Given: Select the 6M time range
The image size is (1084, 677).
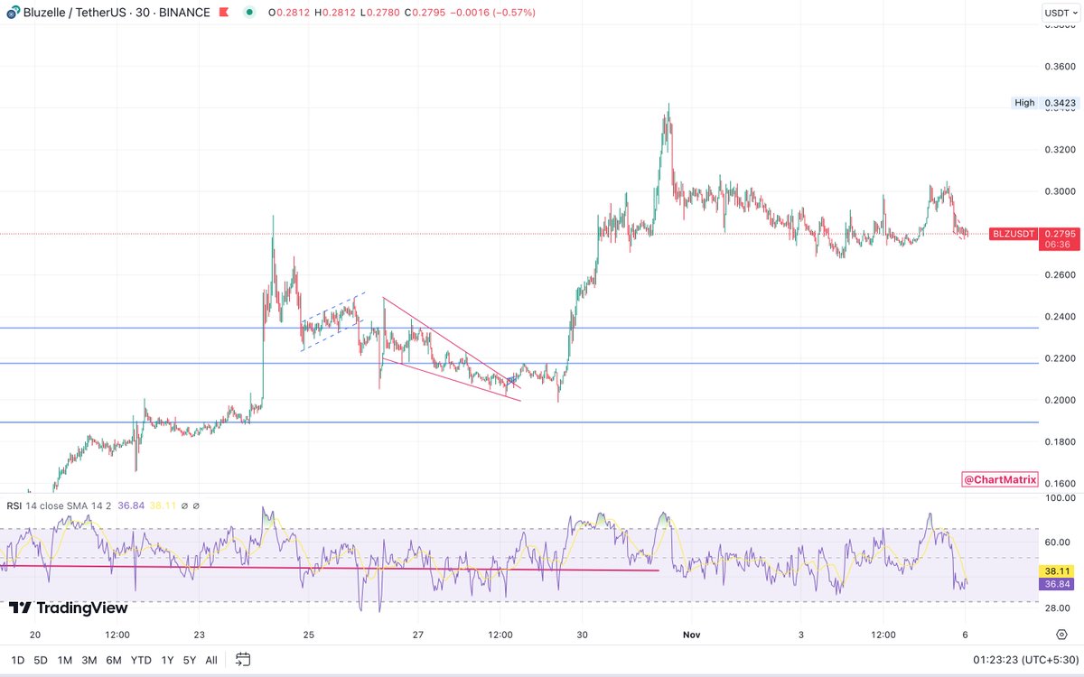Looking at the screenshot, I should click(114, 660).
